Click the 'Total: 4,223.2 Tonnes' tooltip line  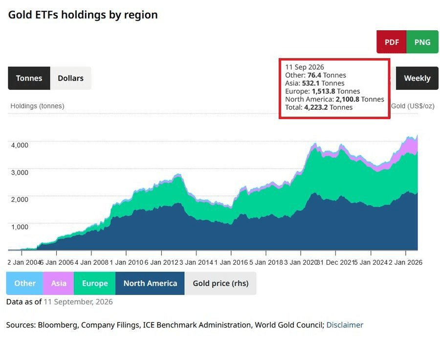point(319,107)
